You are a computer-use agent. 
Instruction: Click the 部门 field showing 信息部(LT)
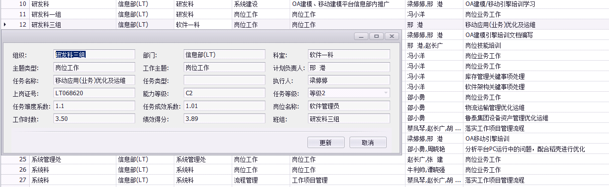click(225, 54)
